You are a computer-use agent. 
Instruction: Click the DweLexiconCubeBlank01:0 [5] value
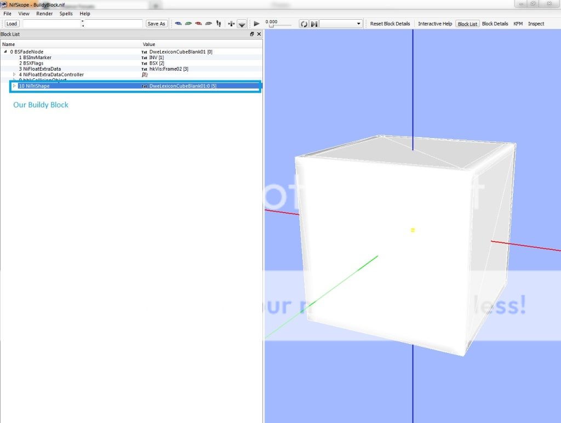[x=183, y=86]
